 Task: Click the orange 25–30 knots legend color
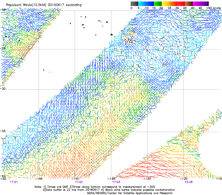(x=173, y=4)
